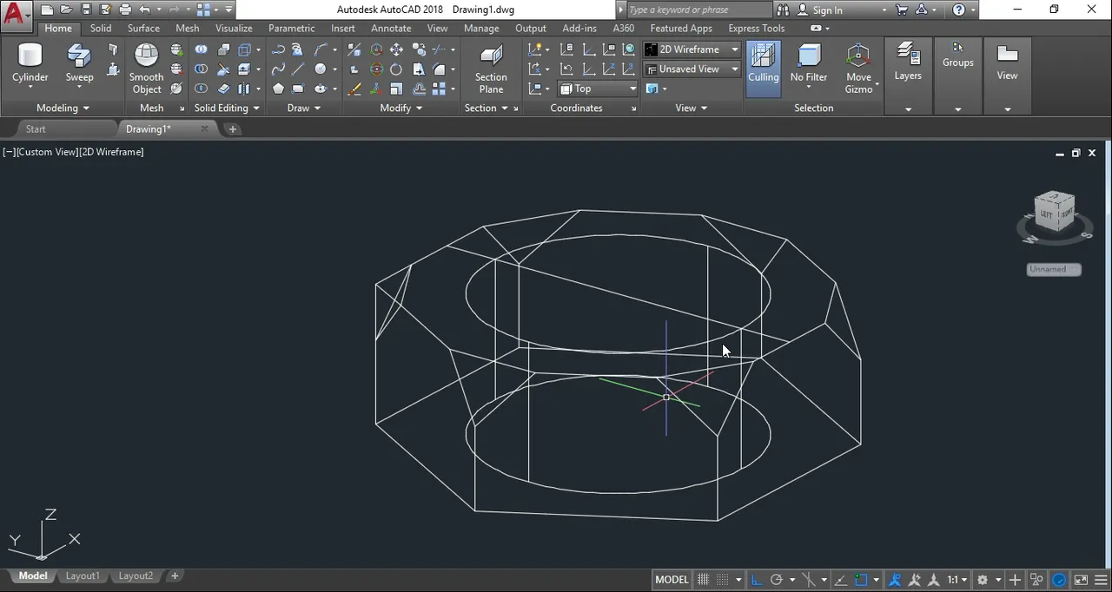
Task: Click the Section Plane tool
Action: [x=491, y=68]
